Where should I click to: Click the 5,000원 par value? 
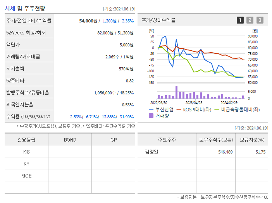click(x=126, y=45)
